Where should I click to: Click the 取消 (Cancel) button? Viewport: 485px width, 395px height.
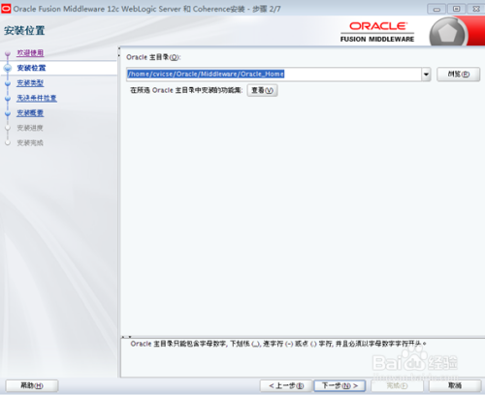click(455, 385)
